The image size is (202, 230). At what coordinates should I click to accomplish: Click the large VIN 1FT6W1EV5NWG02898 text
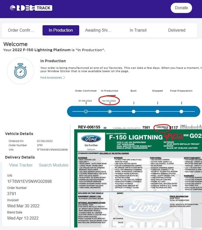pyautogui.click(x=30, y=182)
